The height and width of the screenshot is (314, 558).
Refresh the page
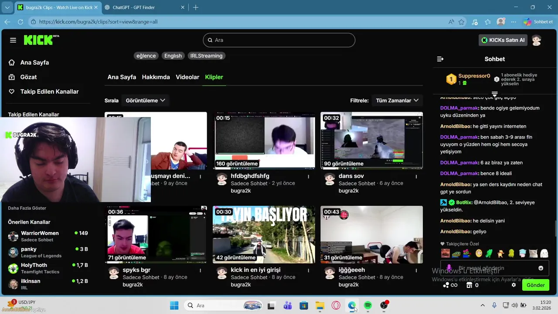(20, 22)
